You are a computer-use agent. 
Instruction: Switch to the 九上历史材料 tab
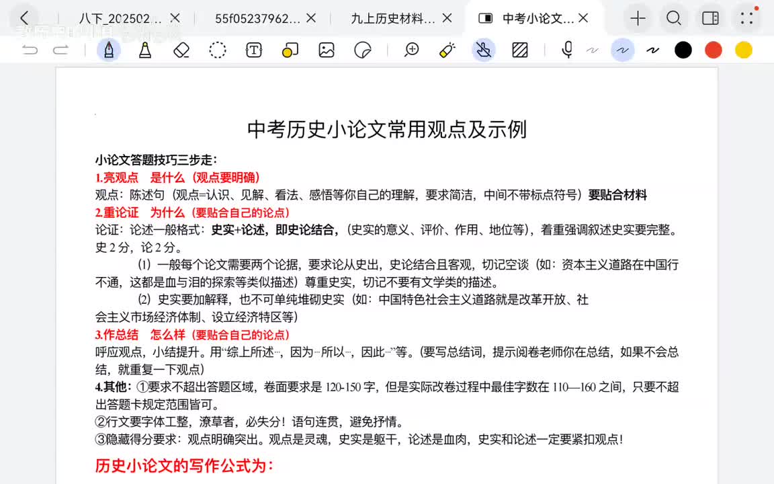(x=394, y=18)
